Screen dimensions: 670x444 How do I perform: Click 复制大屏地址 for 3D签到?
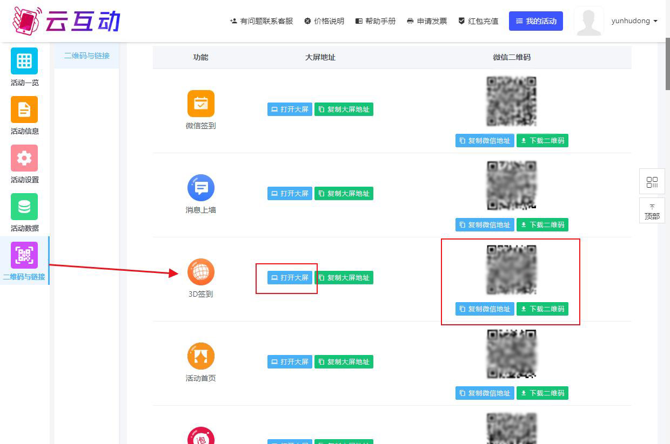point(344,278)
